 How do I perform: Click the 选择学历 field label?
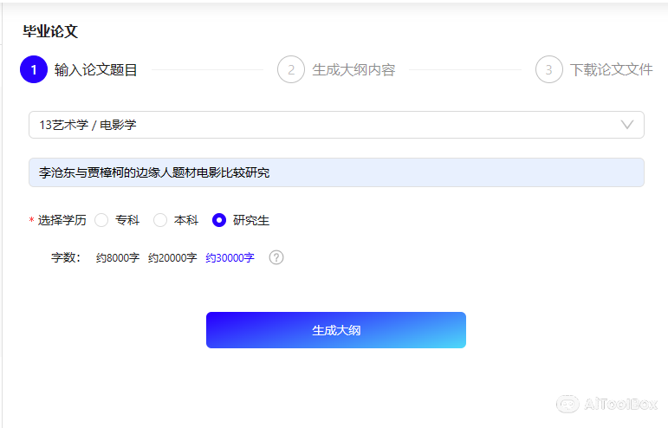click(x=62, y=220)
